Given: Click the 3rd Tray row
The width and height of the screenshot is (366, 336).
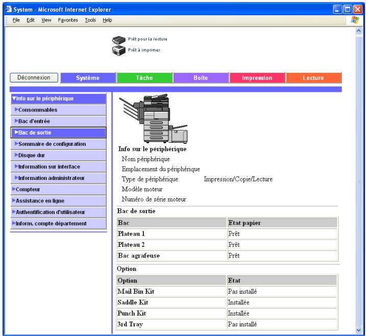Looking at the screenshot, I should pos(227,324).
